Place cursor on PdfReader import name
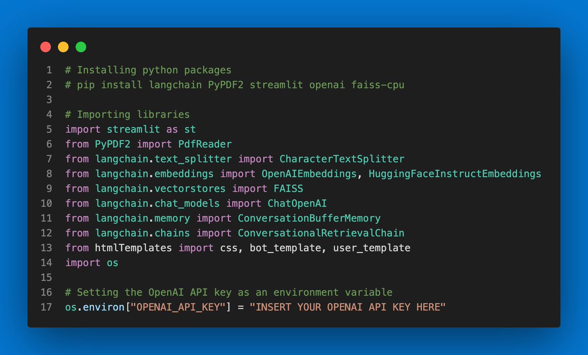 point(205,144)
